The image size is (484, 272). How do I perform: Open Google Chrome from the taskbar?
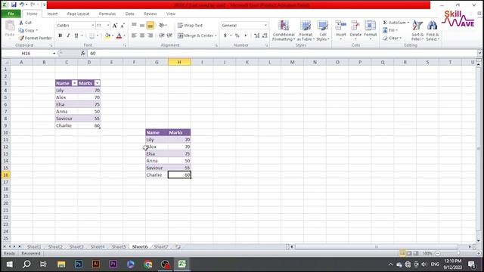(148, 264)
